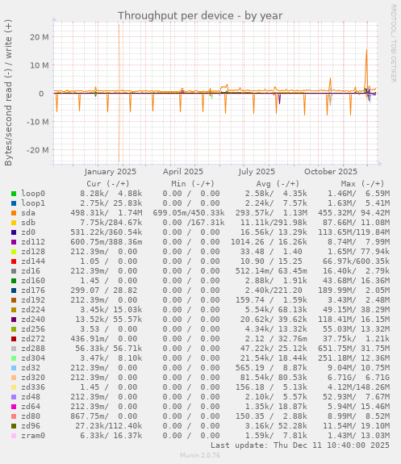401x464 pixels.
Task: Click the graph title 'Throughput per device - by year'
Action: tap(200, 15)
